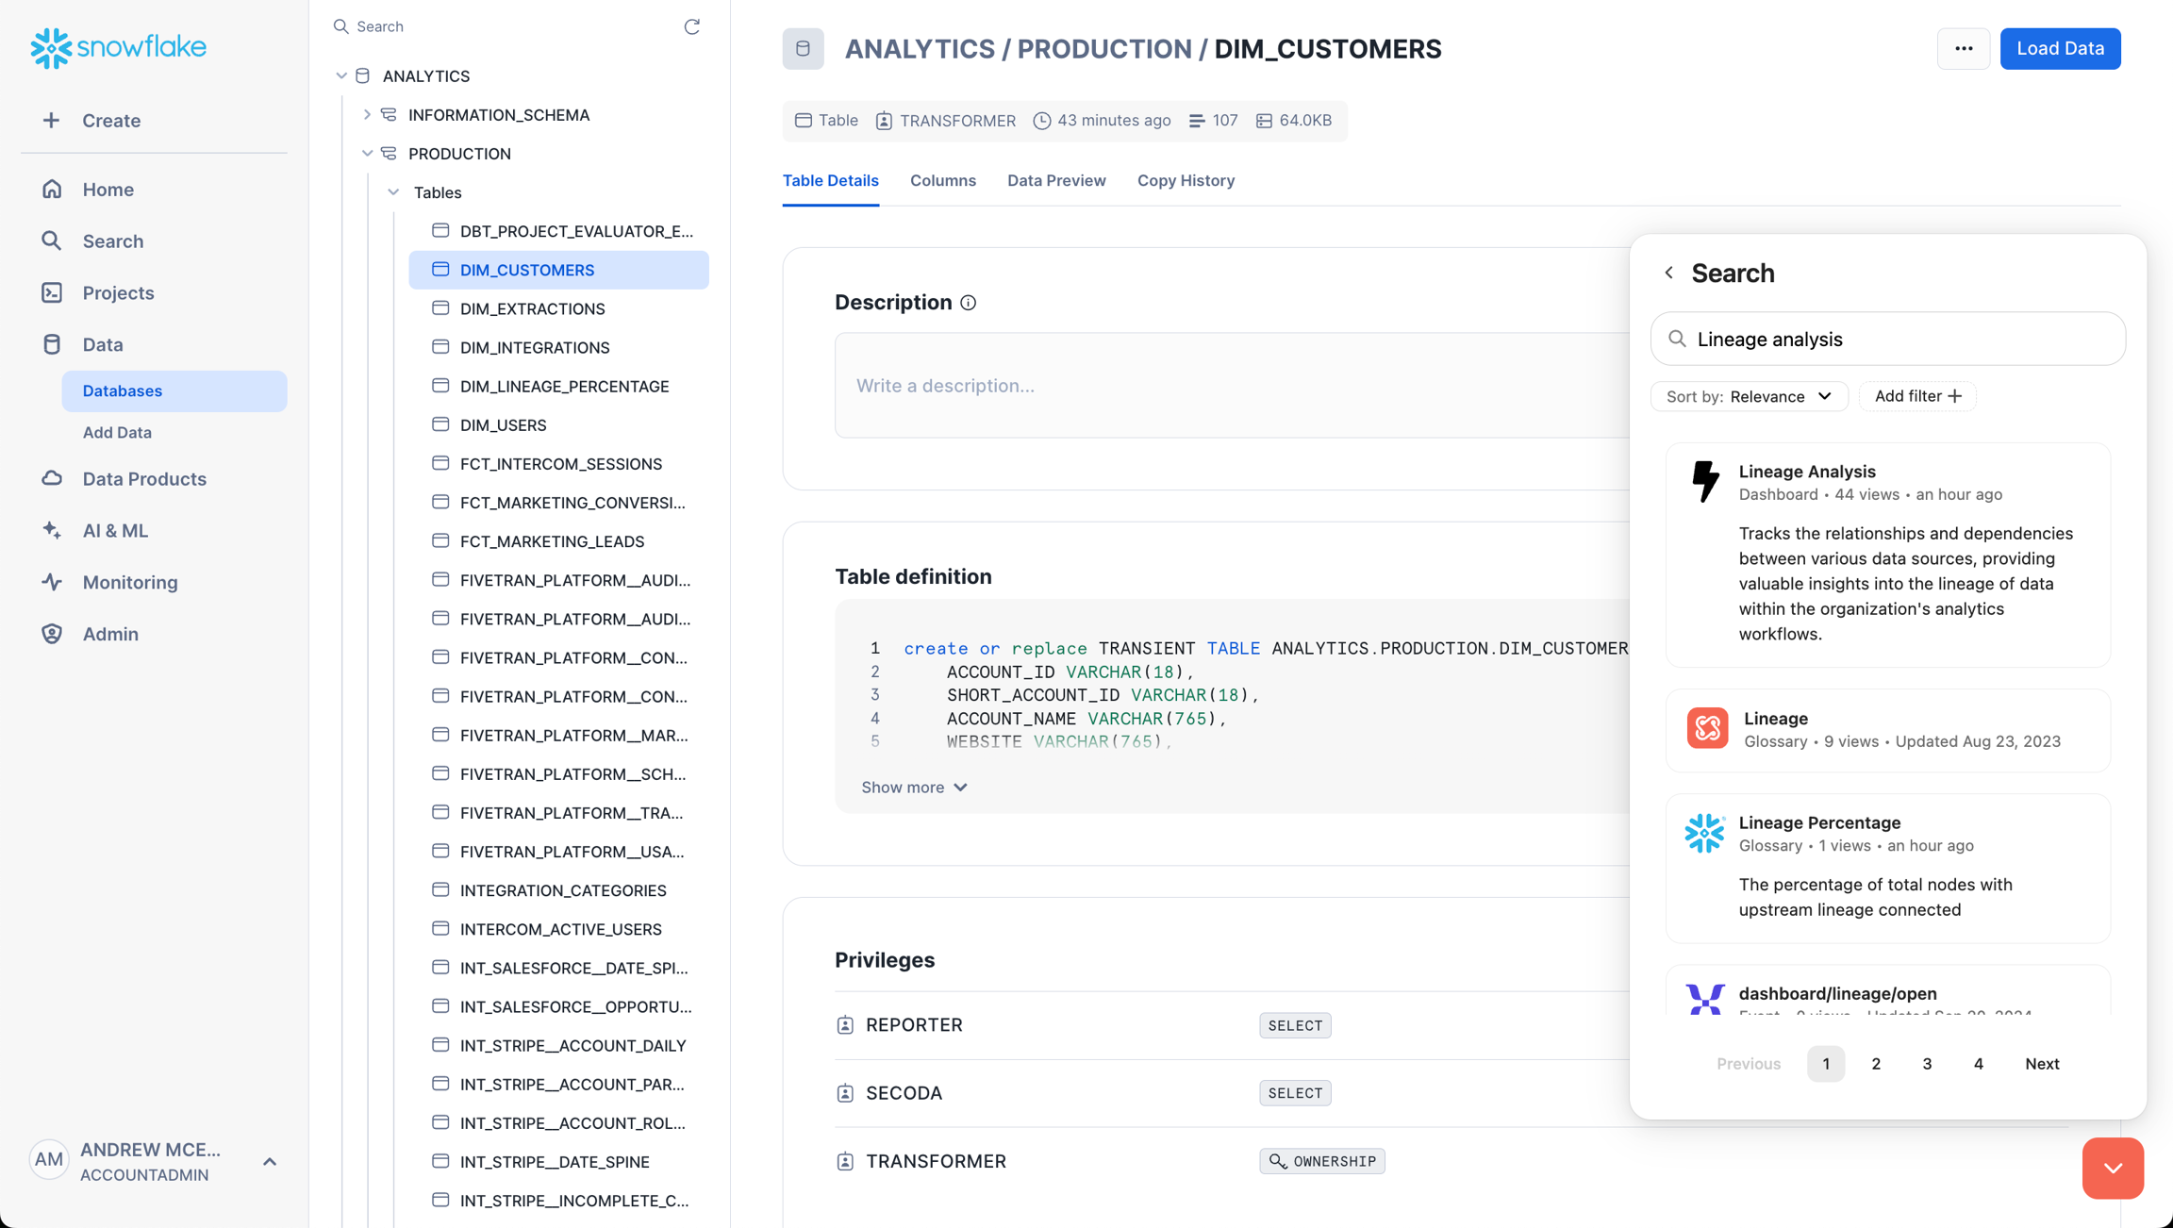Switch to the Columns tab

942,180
